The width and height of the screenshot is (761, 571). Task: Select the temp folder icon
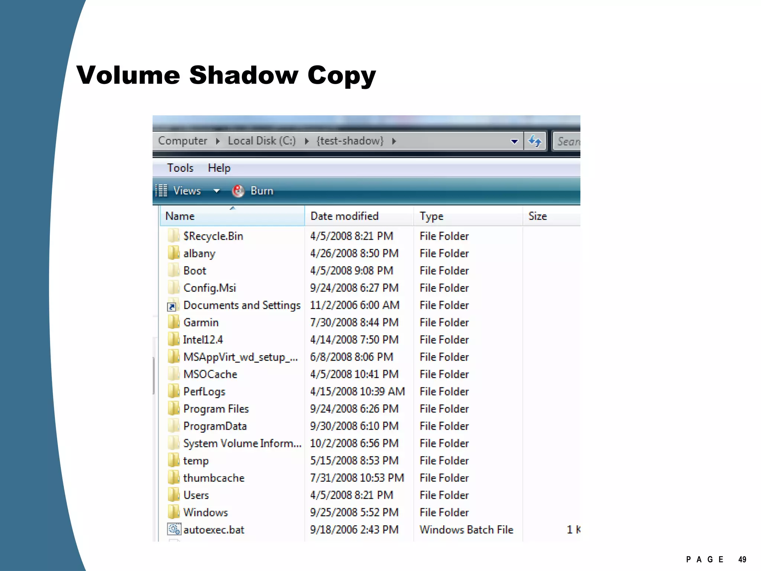tap(174, 461)
